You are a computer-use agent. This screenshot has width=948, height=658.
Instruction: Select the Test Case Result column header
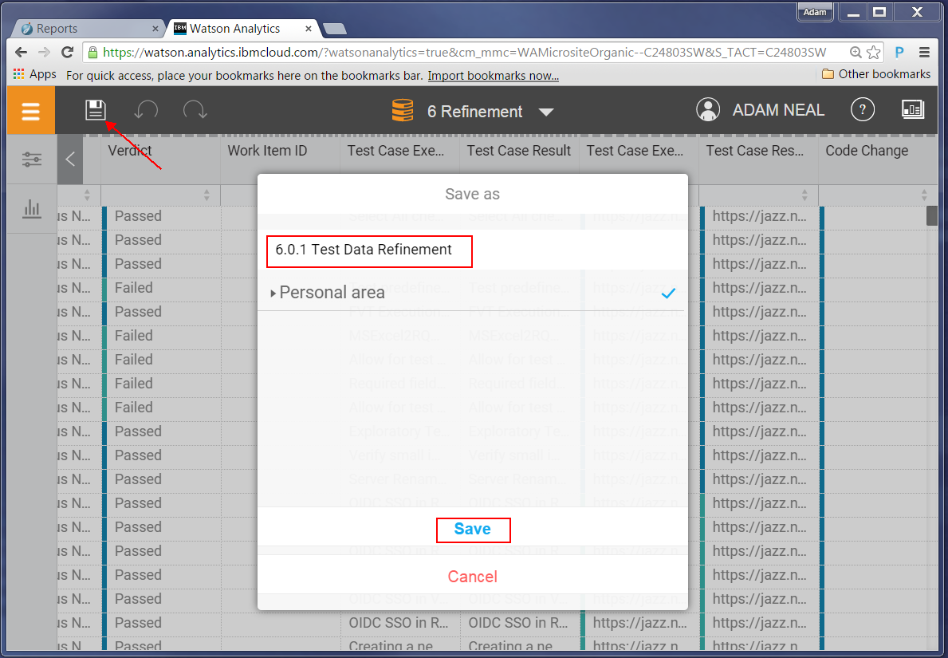click(x=519, y=152)
